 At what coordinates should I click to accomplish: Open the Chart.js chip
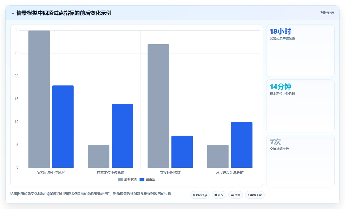click(200, 195)
